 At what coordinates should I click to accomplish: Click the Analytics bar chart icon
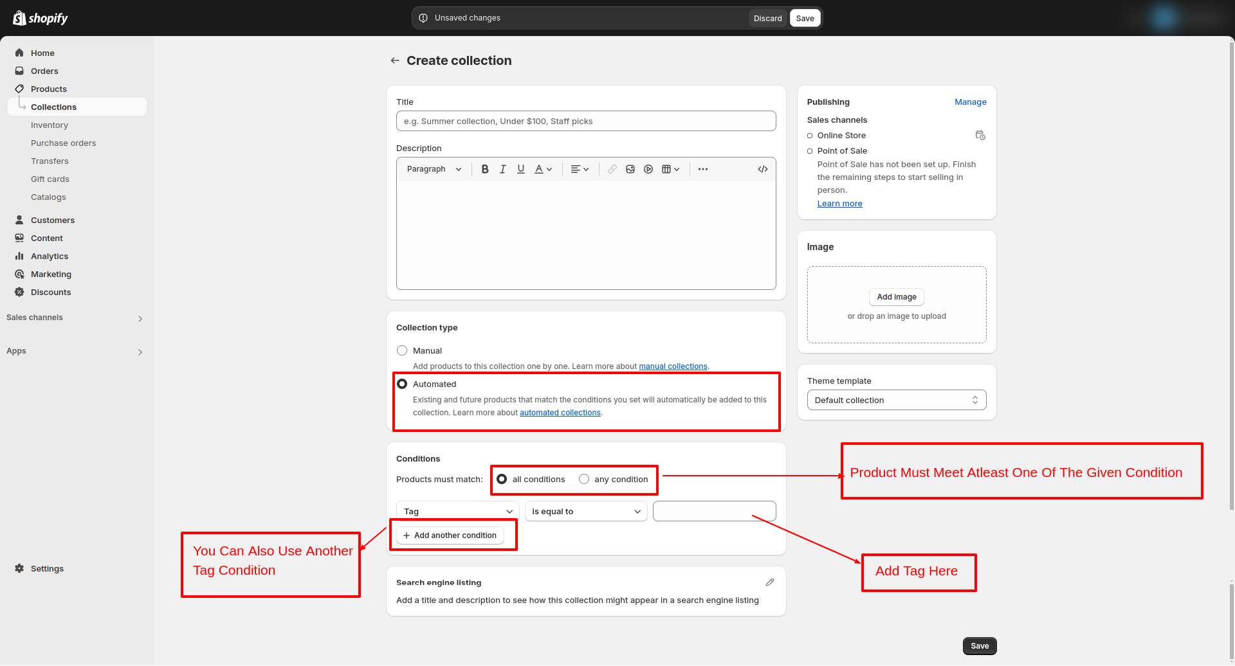point(19,256)
